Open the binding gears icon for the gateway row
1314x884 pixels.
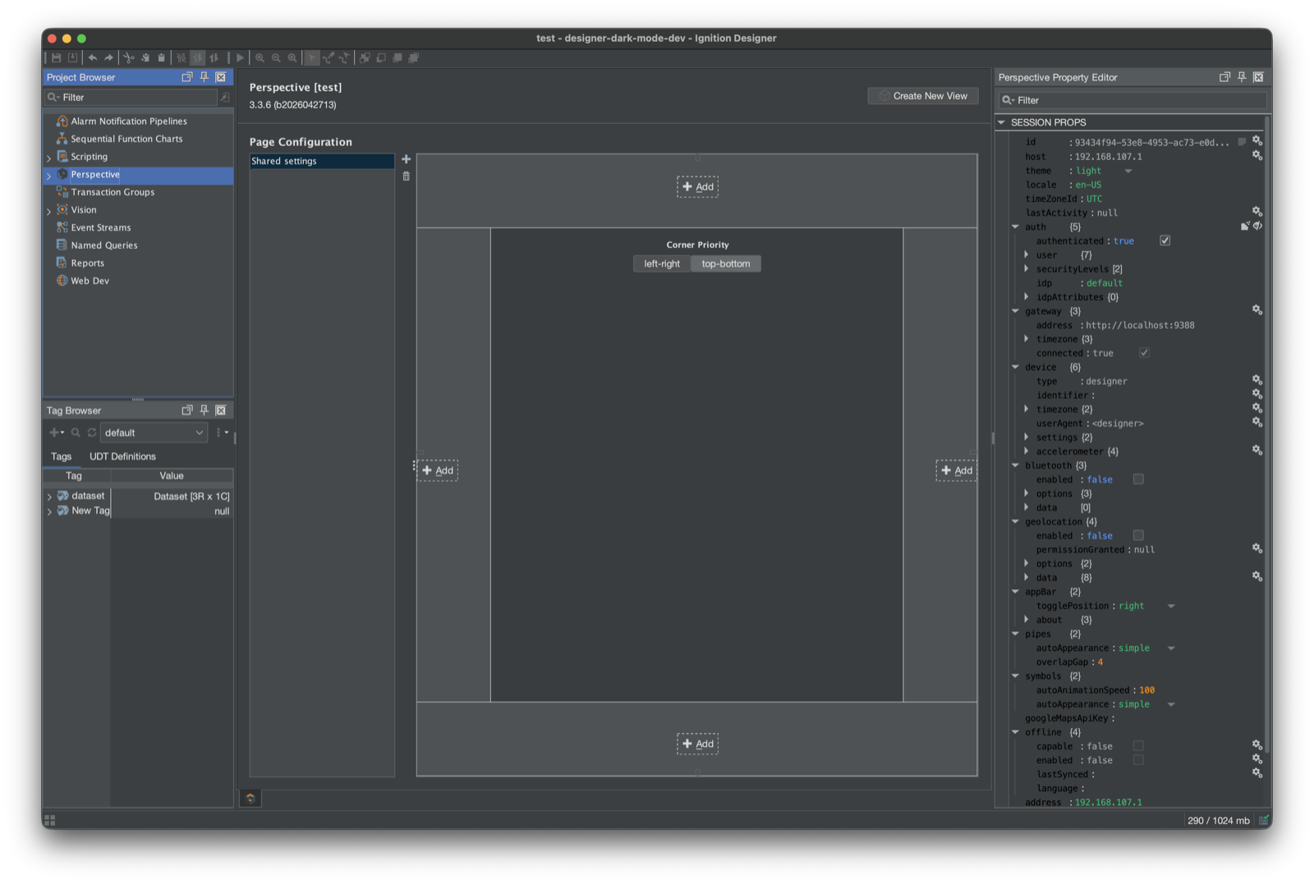[x=1257, y=310]
